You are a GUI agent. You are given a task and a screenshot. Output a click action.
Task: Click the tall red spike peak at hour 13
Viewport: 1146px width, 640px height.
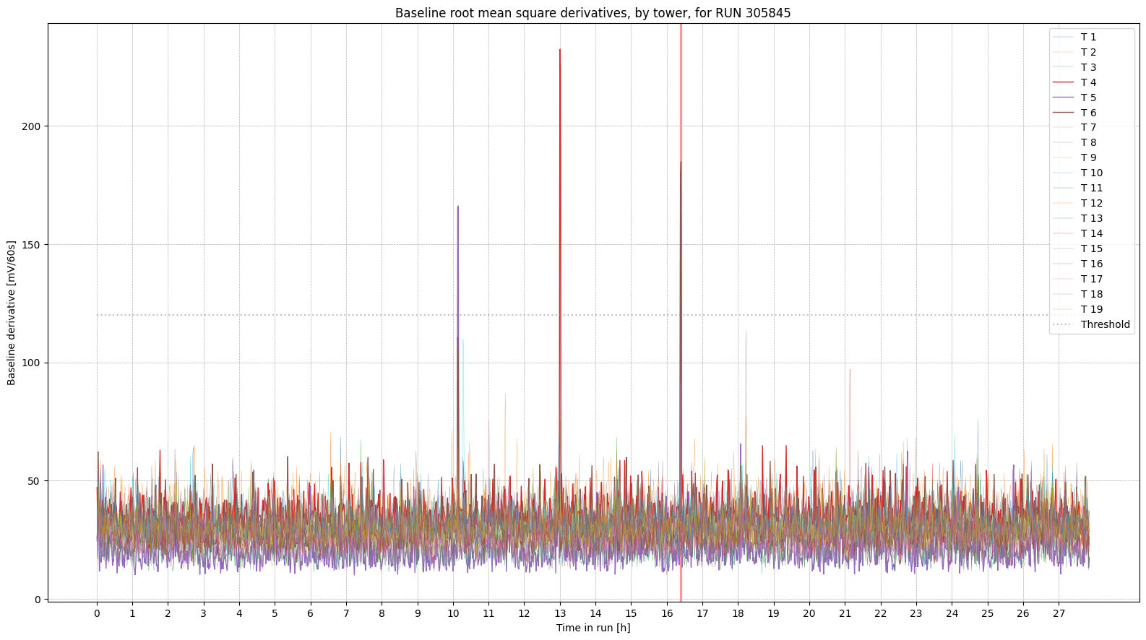click(x=559, y=51)
